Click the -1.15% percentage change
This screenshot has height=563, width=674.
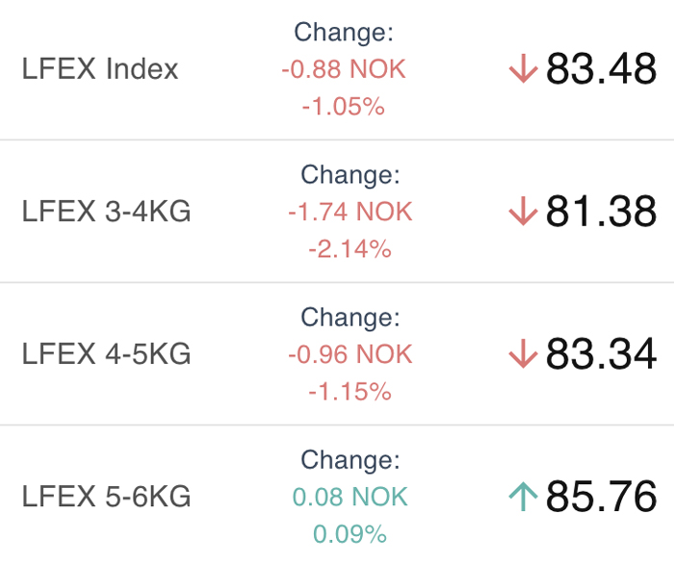tap(350, 392)
